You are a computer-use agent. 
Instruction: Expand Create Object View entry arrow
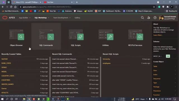(x=175, y=70)
